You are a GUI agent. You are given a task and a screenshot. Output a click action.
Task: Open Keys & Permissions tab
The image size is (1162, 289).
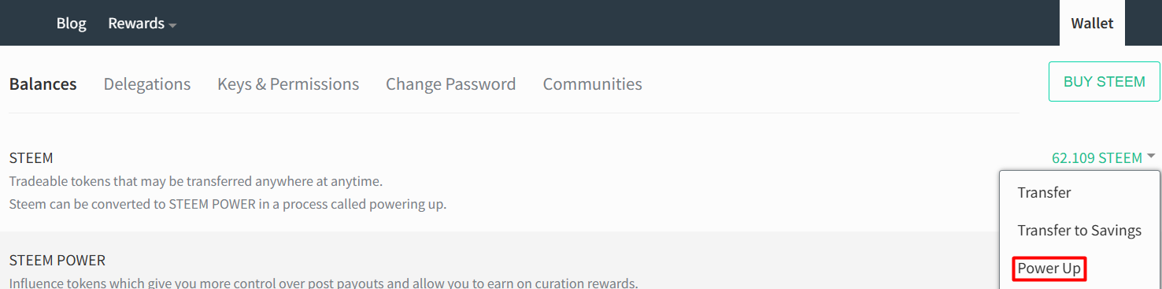point(288,83)
